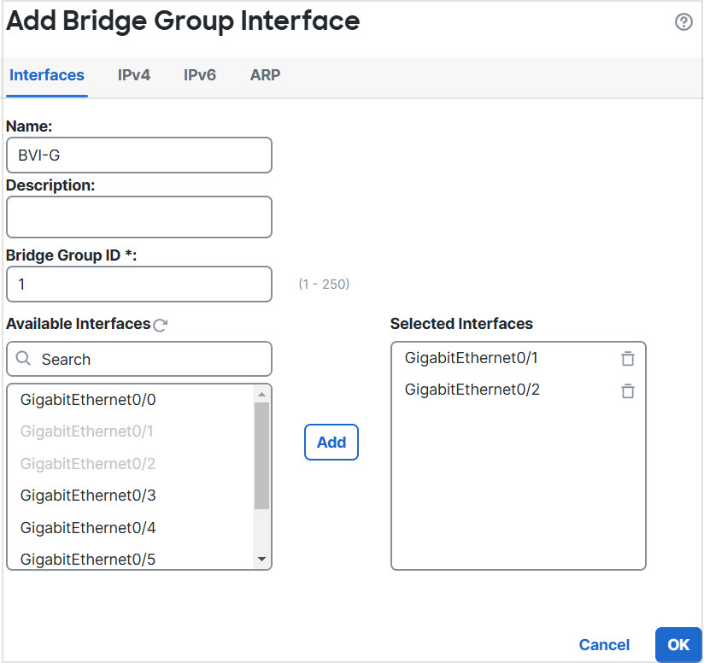Focus the Name input field
This screenshot has height=663, width=704.
coord(139,155)
